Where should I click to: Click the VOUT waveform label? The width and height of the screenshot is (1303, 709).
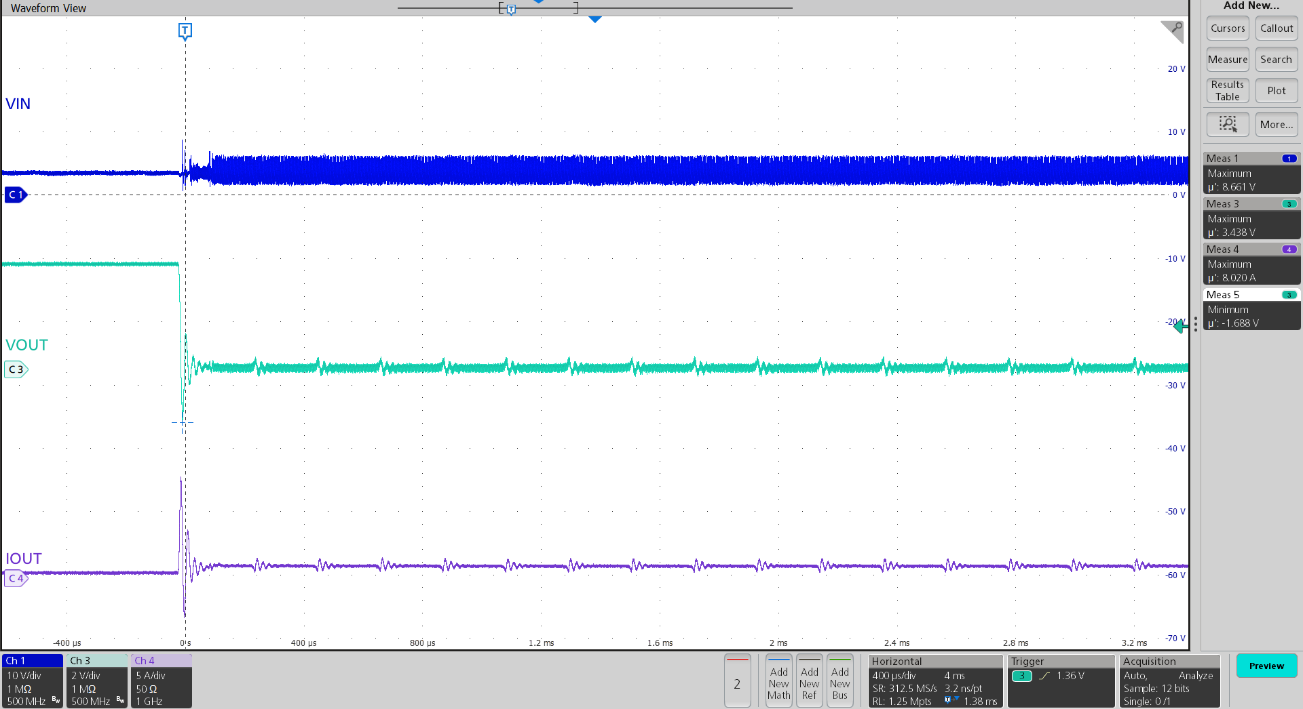coord(27,345)
